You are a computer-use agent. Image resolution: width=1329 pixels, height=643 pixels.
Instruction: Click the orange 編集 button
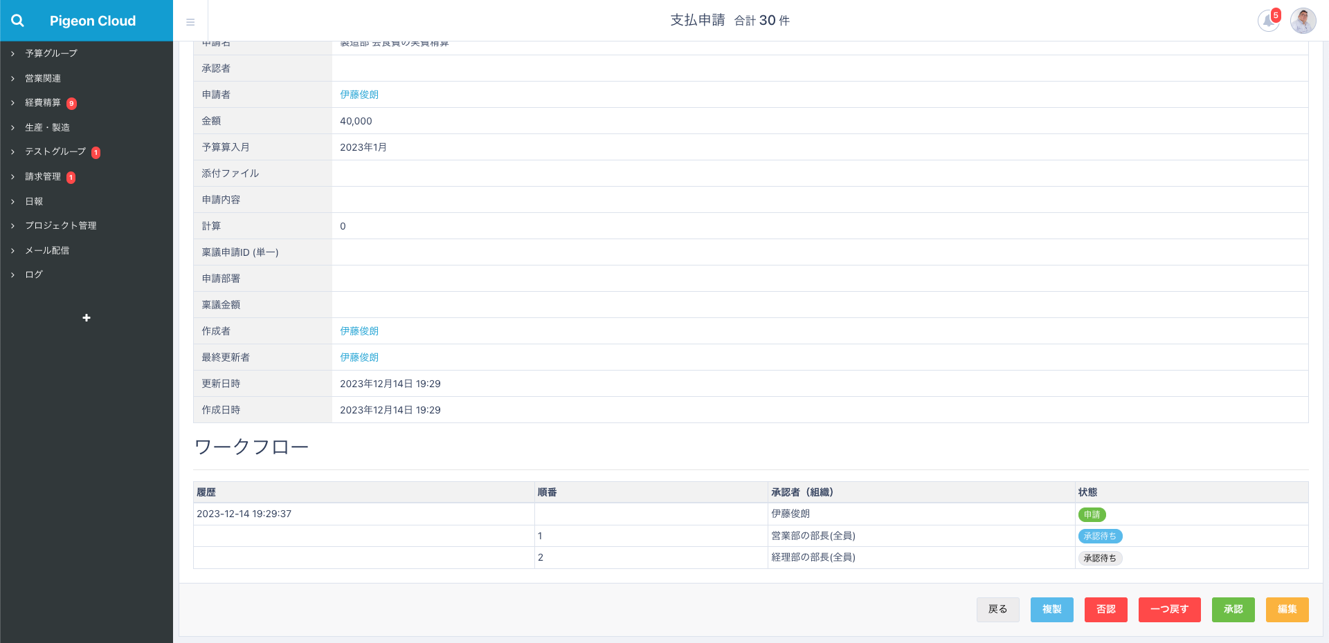pyautogui.click(x=1287, y=609)
